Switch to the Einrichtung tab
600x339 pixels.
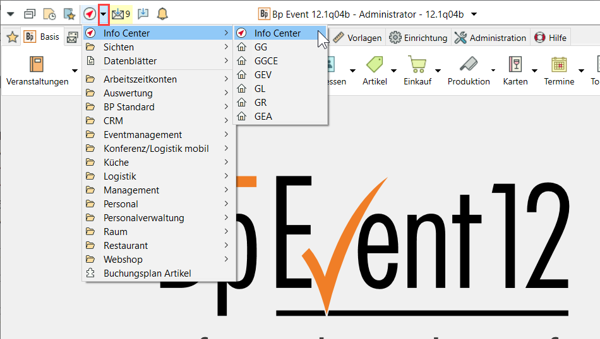tap(417, 38)
